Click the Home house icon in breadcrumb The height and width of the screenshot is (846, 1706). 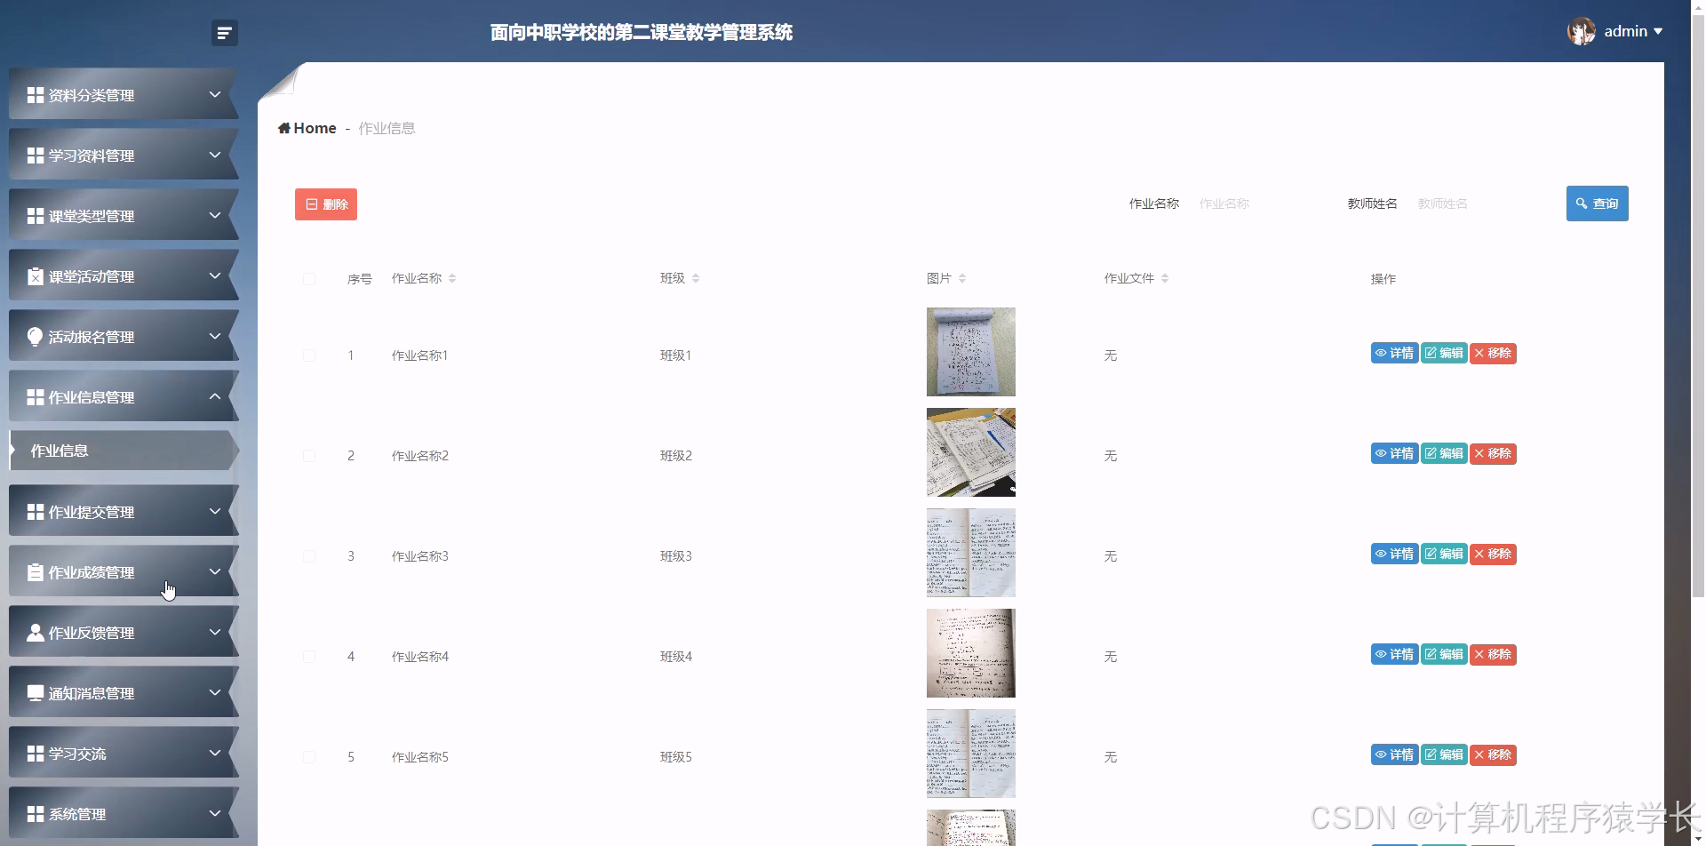pos(284,128)
